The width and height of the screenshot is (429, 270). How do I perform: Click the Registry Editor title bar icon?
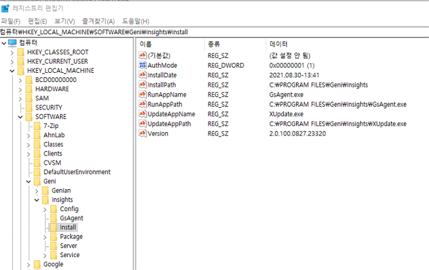point(6,8)
